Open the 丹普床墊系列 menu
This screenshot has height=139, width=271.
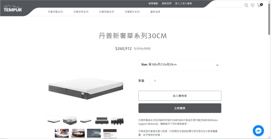click(x=55, y=12)
